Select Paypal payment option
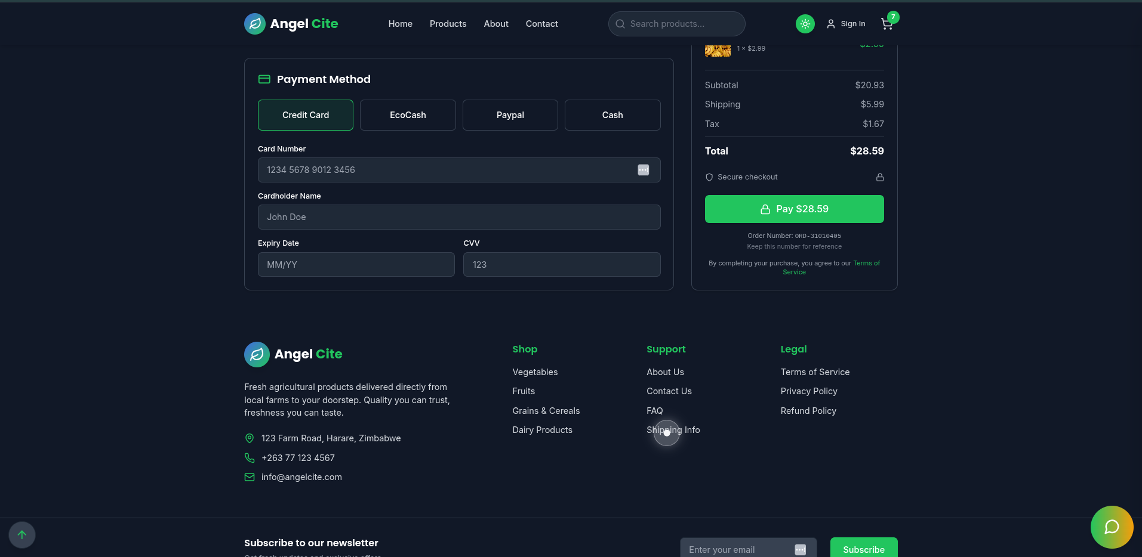Viewport: 1142px width, 557px height. pos(510,115)
